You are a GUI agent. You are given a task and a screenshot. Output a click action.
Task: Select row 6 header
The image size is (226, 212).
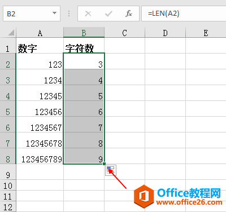coord(8,125)
